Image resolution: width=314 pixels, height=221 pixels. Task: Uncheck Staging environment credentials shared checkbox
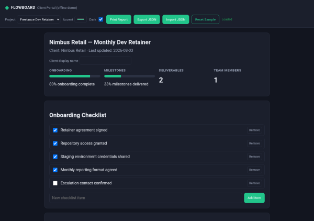click(x=55, y=157)
